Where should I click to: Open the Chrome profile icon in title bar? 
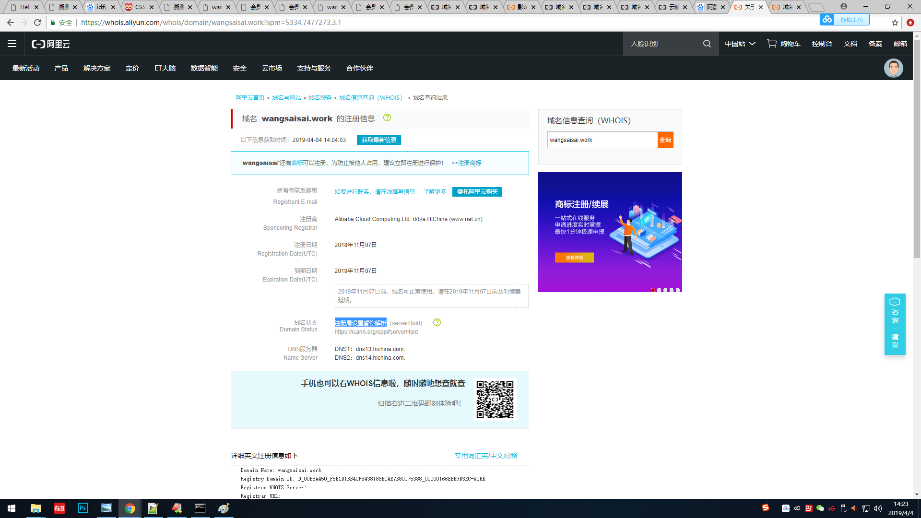point(844,7)
